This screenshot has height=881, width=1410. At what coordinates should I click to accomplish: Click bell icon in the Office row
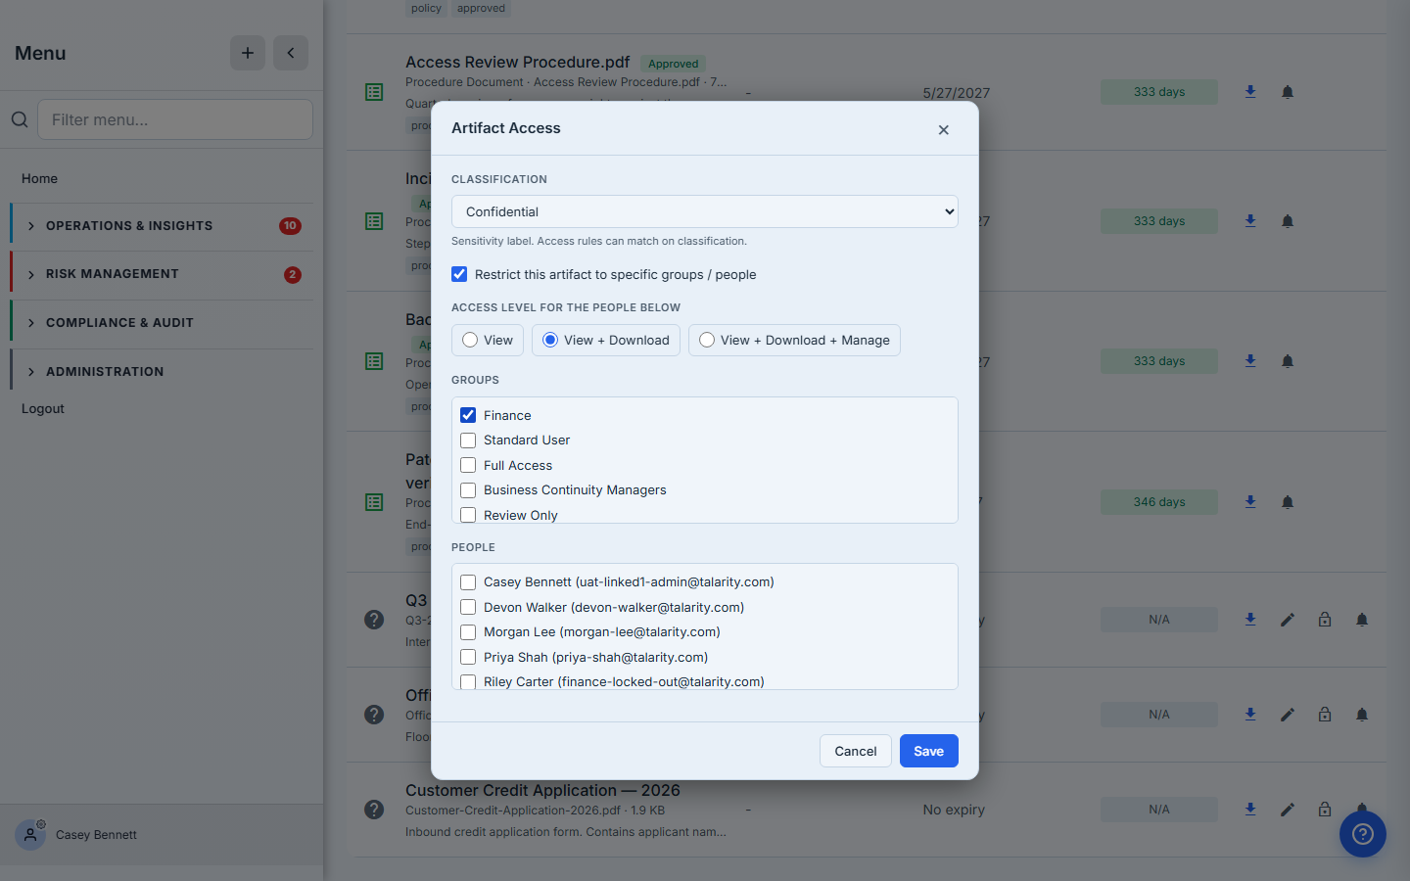(1362, 715)
